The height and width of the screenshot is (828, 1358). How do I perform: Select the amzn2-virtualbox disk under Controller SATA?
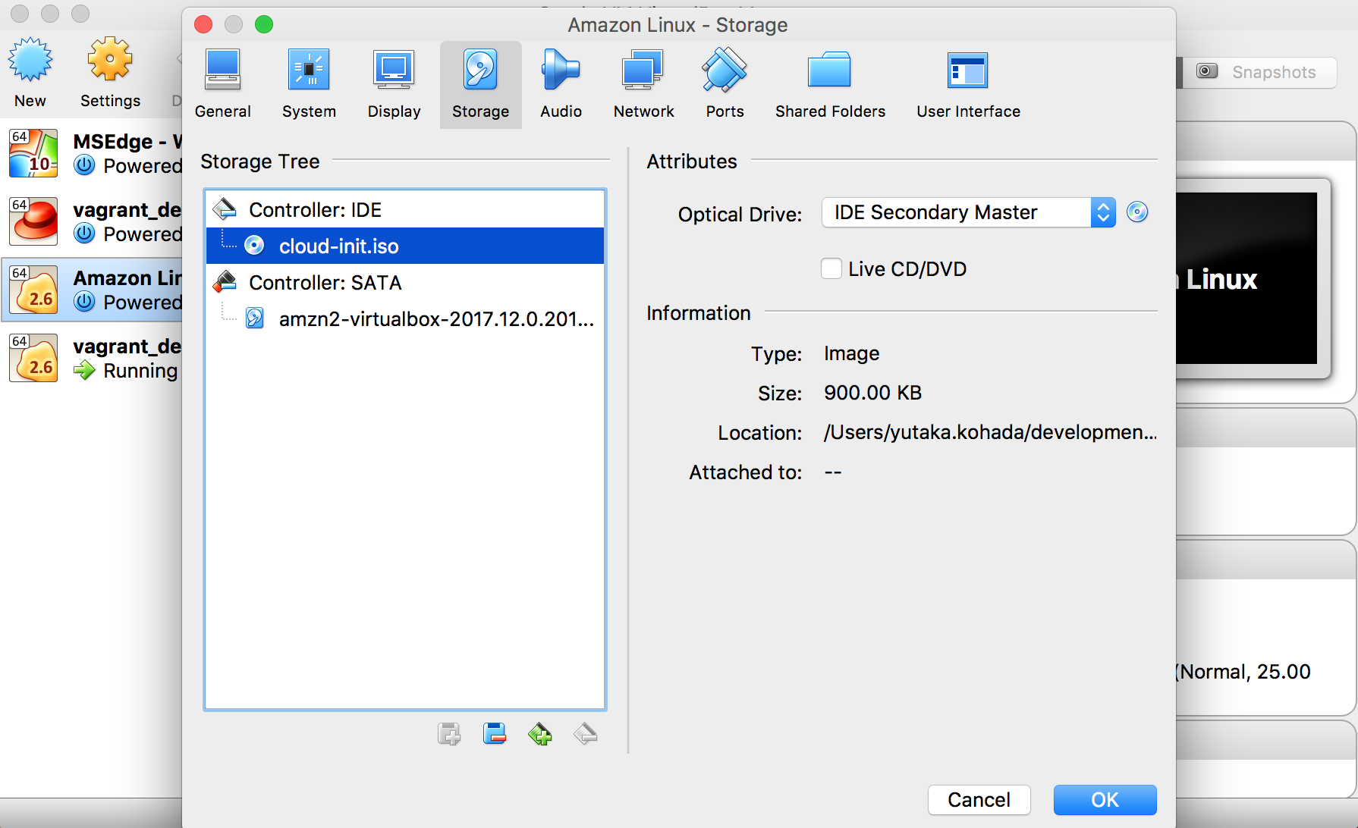click(x=437, y=318)
